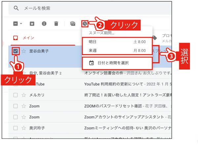
Task: Click the Delete trash icon
Action: tap(56, 24)
